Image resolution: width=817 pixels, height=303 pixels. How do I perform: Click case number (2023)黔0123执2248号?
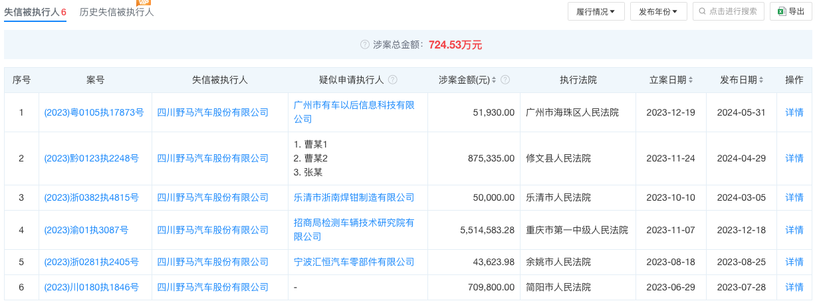tap(91, 158)
